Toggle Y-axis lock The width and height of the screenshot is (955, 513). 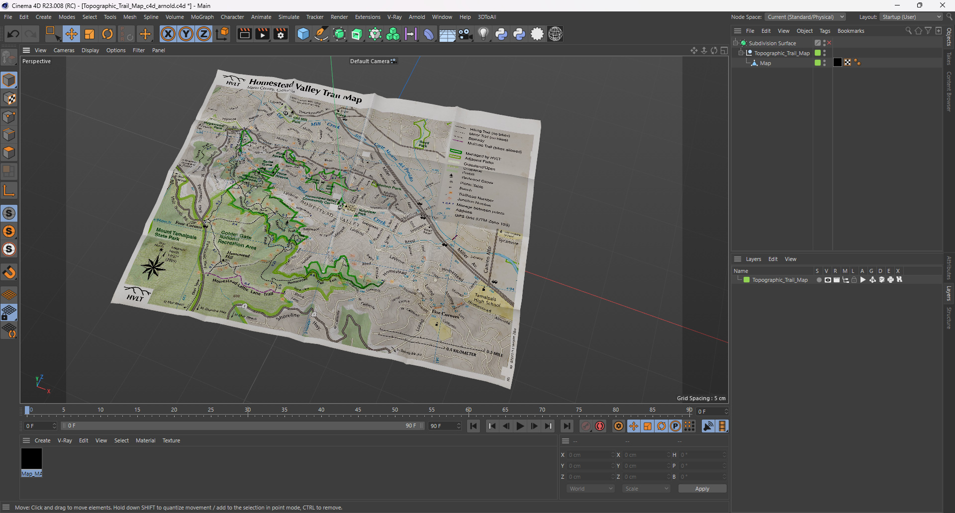[x=186, y=34]
